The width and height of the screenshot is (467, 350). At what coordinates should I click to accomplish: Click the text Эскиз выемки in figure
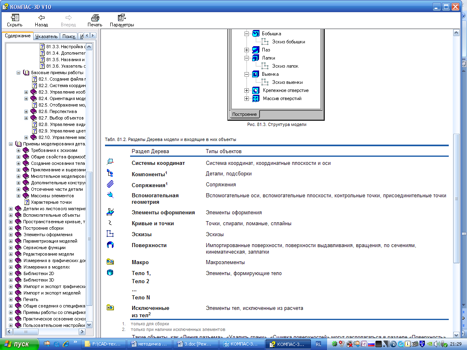coord(287,82)
